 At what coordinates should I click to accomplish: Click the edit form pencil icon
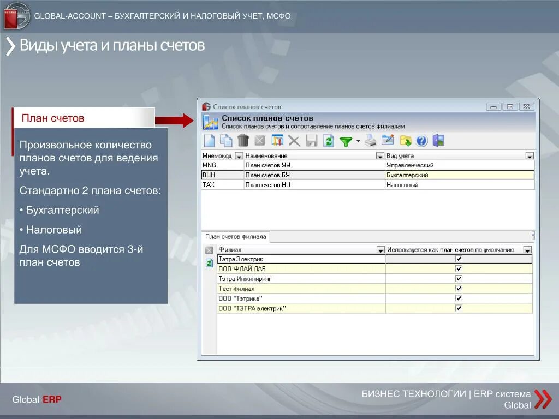pyautogui.click(x=388, y=140)
